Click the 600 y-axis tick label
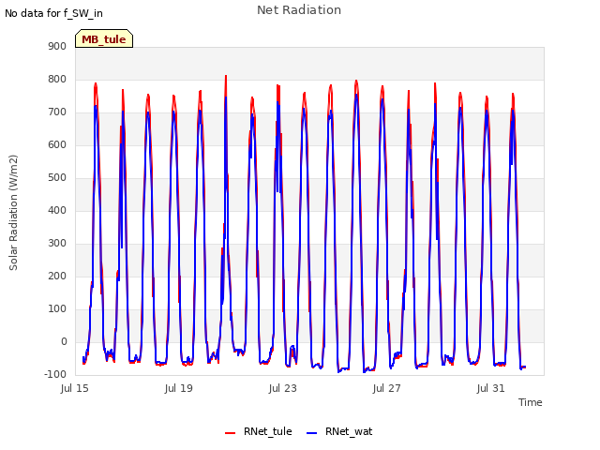This screenshot has height=450, width=600. pos(57,144)
